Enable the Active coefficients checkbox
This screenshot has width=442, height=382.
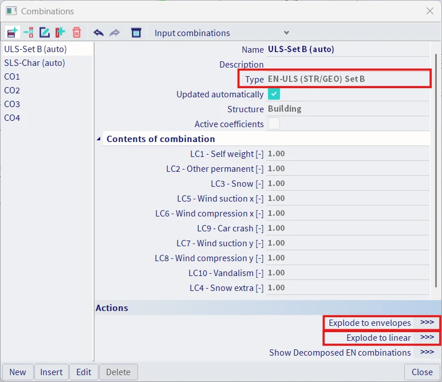(x=274, y=124)
